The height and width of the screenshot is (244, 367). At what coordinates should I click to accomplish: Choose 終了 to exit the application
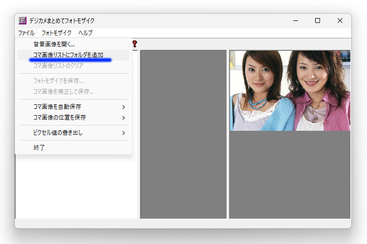[x=39, y=147]
